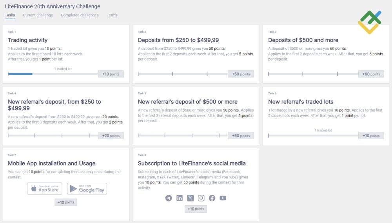Click the Trading activity +10 points button
392x223 pixels.
(111, 74)
